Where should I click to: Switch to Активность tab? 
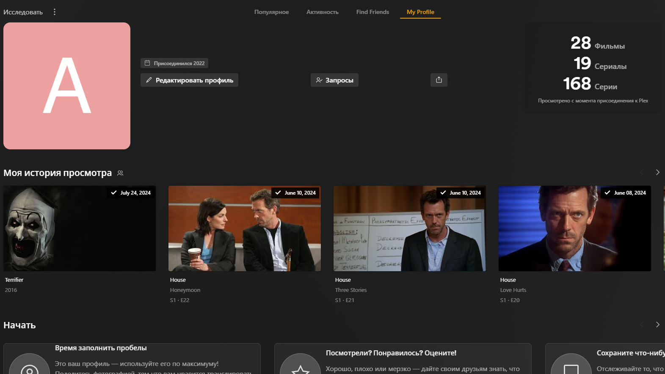tap(323, 12)
